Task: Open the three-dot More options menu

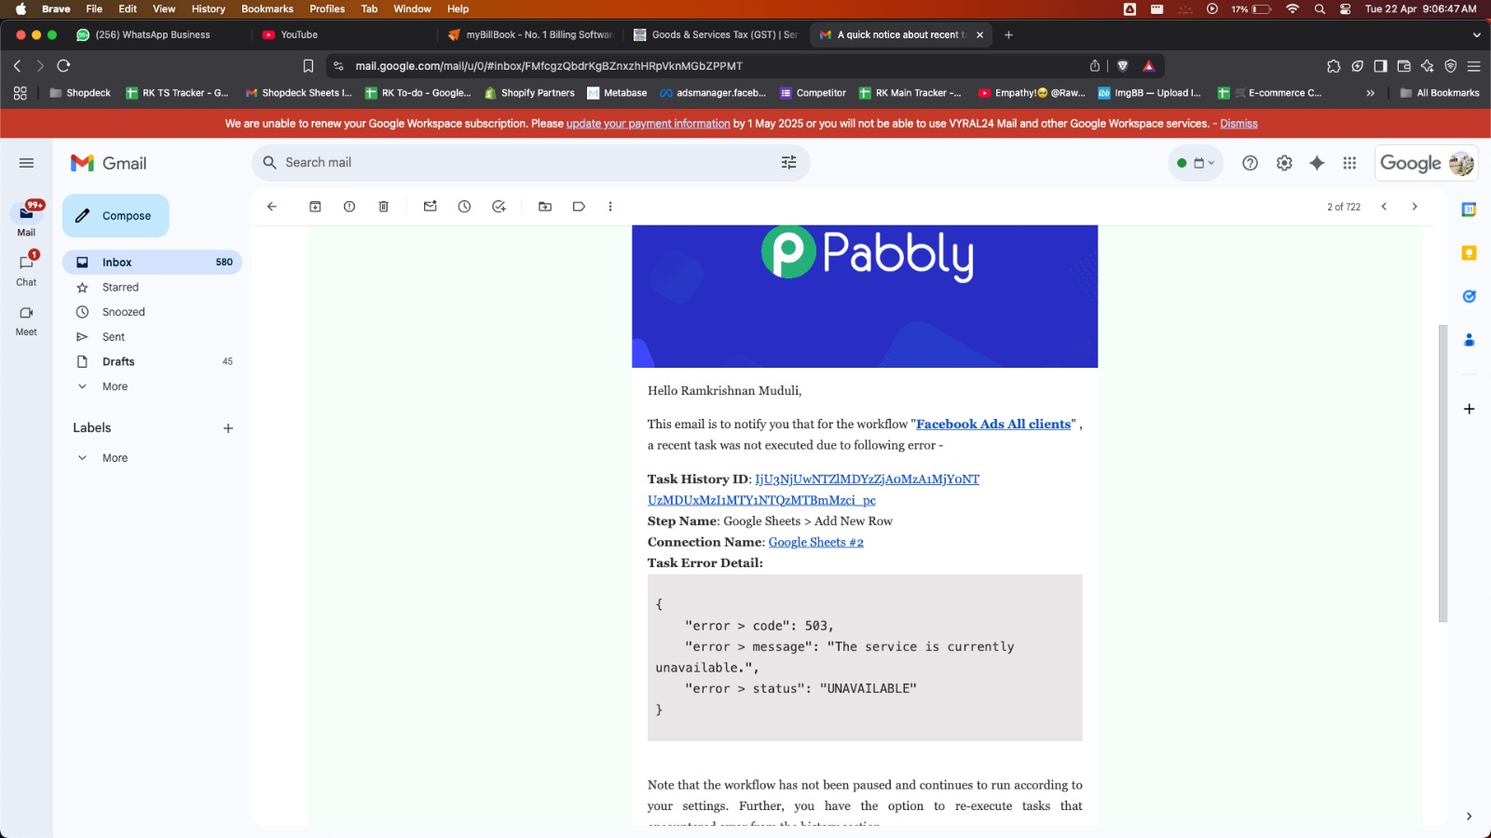Action: click(x=610, y=207)
